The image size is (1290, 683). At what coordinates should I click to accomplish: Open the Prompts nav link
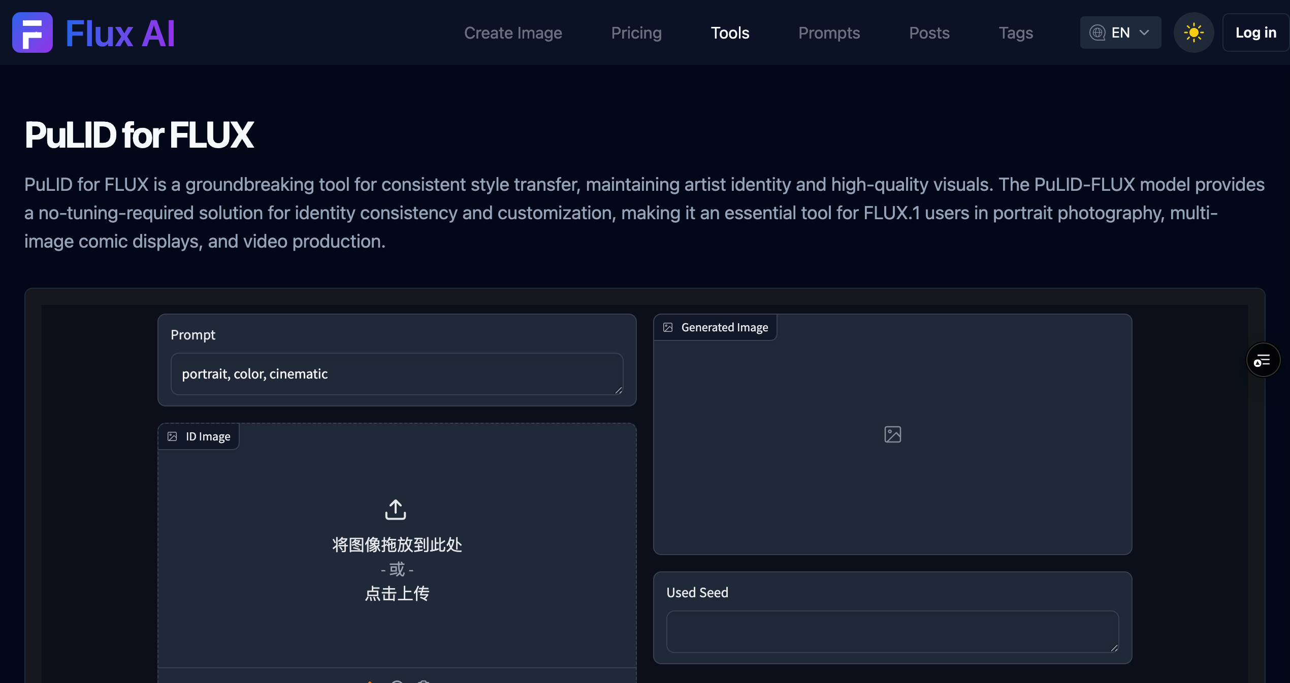click(829, 33)
